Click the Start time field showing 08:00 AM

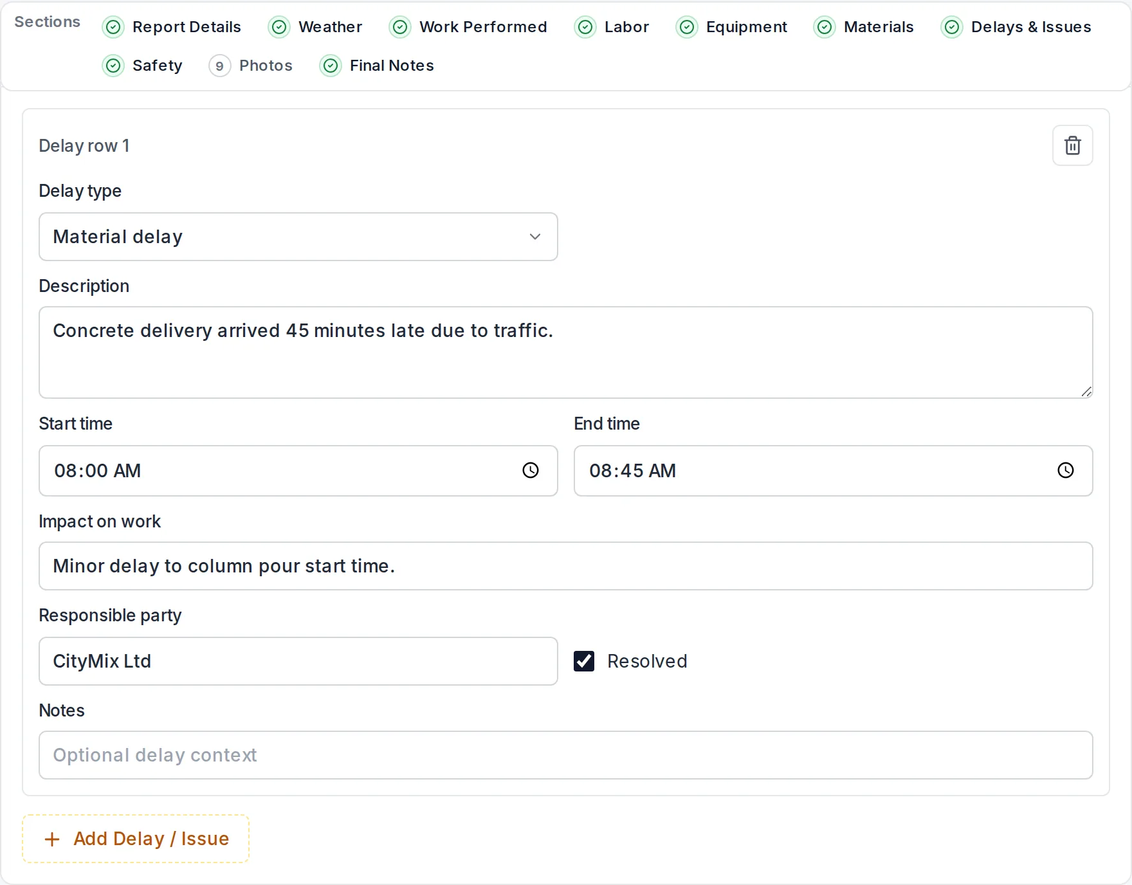(x=298, y=471)
